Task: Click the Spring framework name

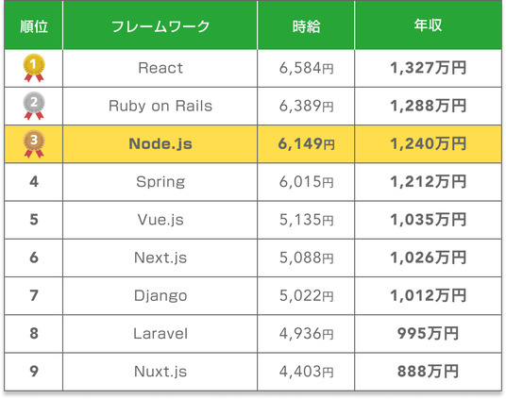Action: click(x=160, y=182)
